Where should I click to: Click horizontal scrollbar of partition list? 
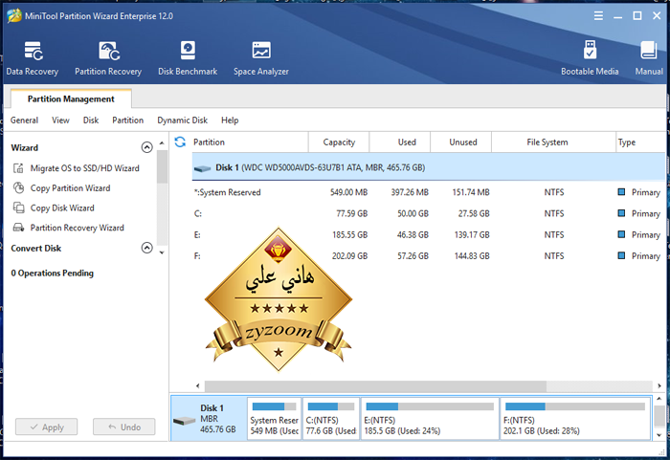[375, 385]
